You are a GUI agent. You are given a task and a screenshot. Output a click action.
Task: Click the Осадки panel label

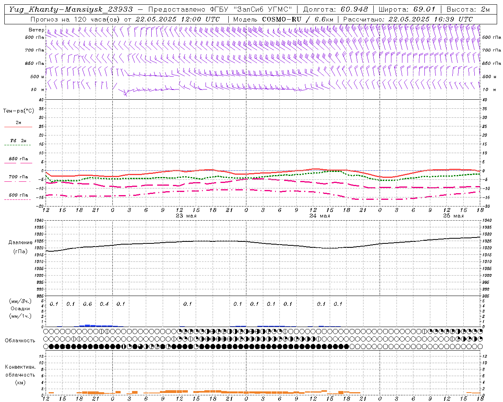click(20, 309)
